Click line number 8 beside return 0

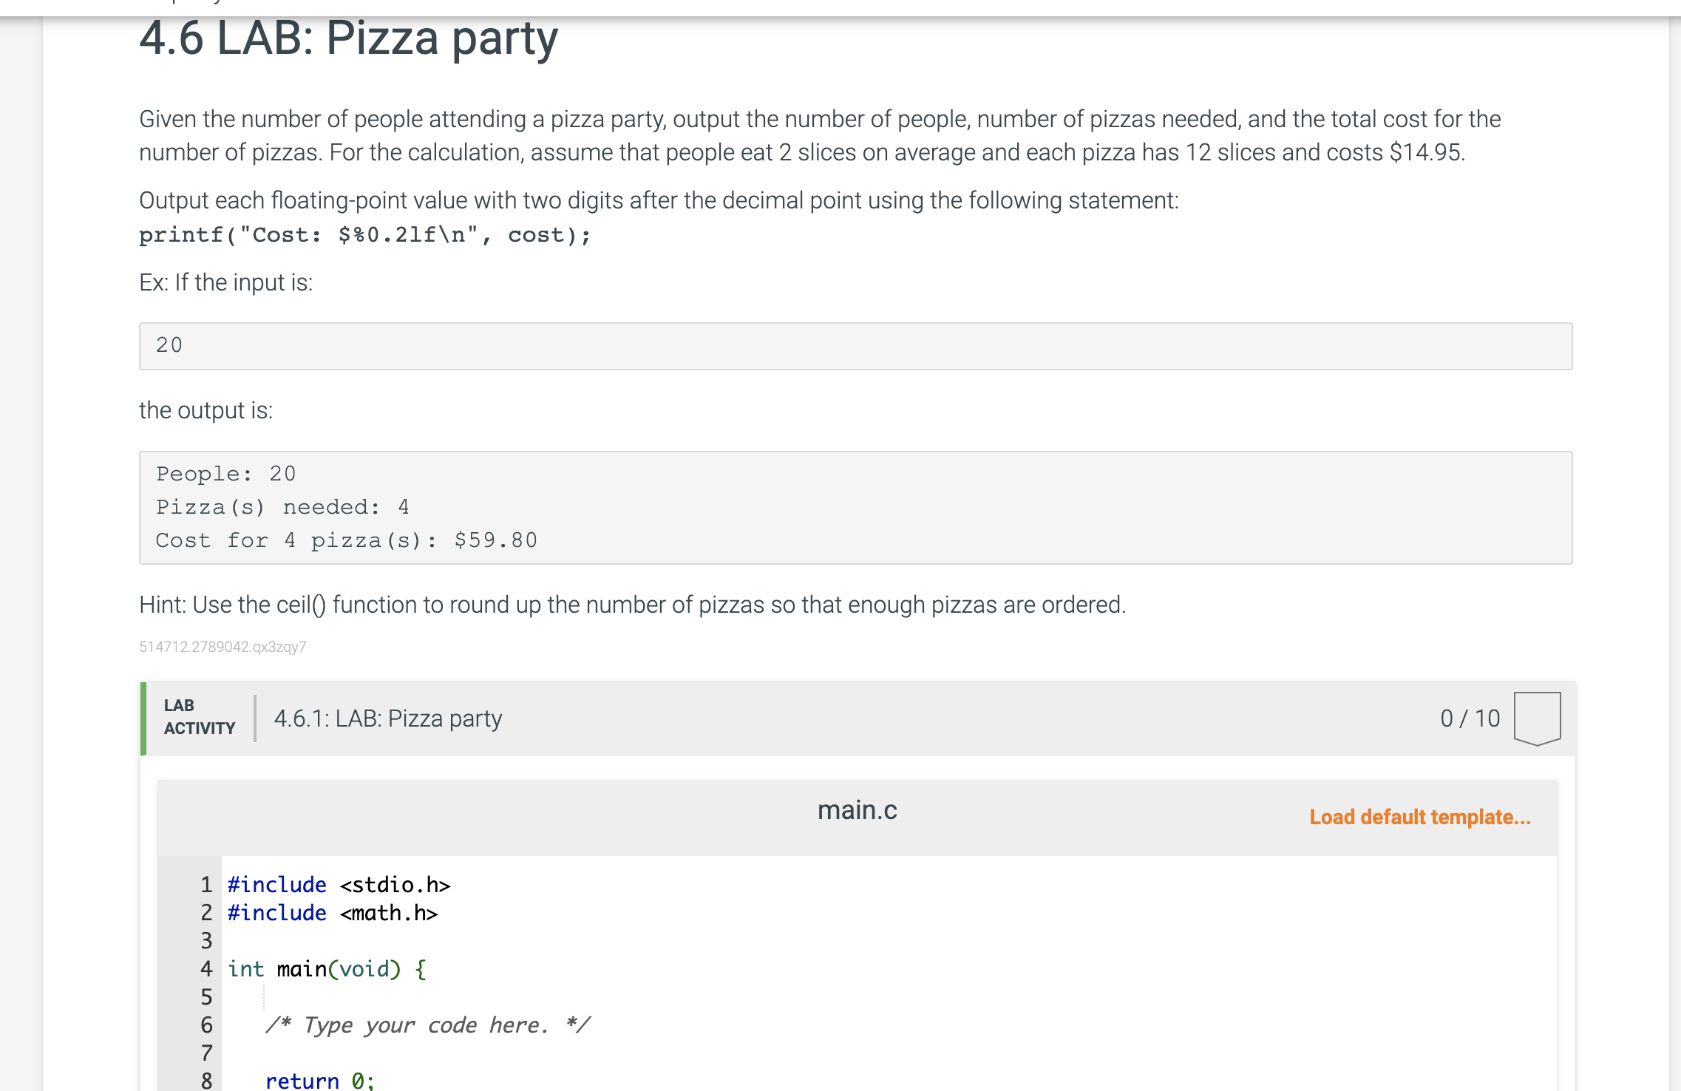[206, 1081]
